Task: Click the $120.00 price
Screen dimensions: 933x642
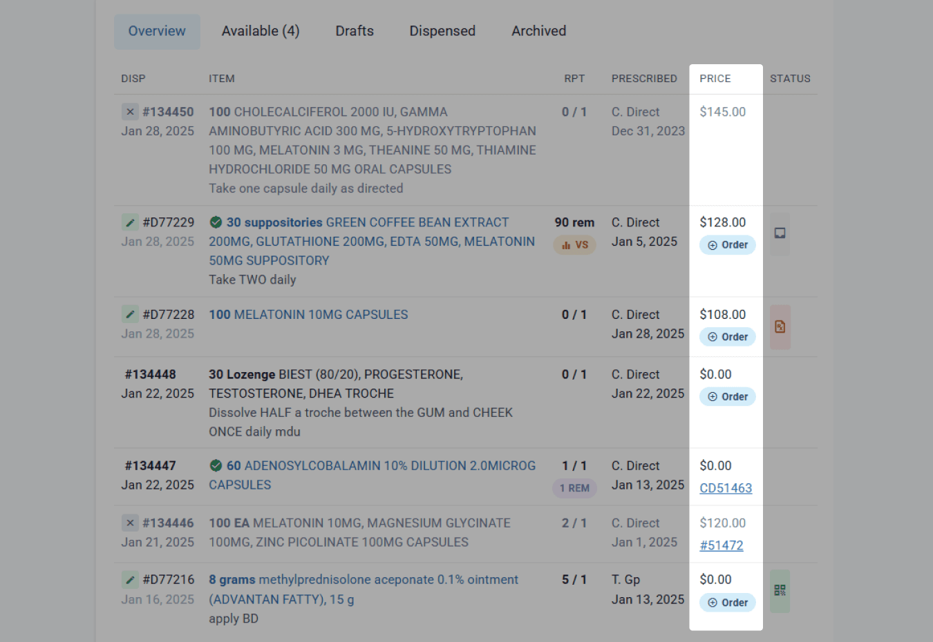Action: coord(722,523)
